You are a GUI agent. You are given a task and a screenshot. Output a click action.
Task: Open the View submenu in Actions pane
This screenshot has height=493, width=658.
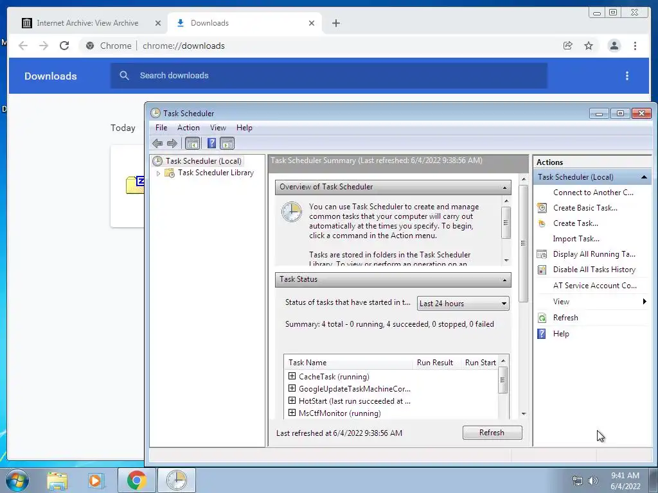[592, 302]
